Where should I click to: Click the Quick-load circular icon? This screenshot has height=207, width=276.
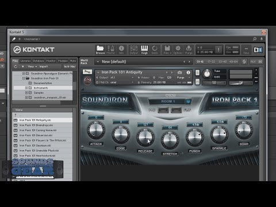coord(155,49)
